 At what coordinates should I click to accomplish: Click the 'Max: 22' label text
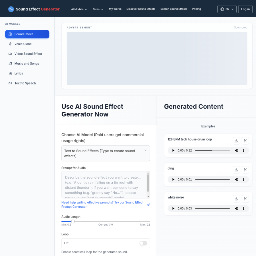[x=145, y=225]
